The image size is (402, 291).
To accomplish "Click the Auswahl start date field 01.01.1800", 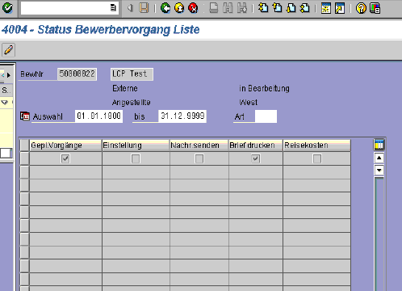I will [x=98, y=116].
